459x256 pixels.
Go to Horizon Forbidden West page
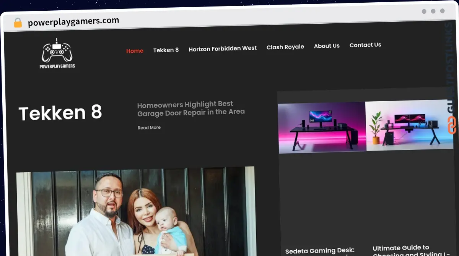tap(223, 49)
